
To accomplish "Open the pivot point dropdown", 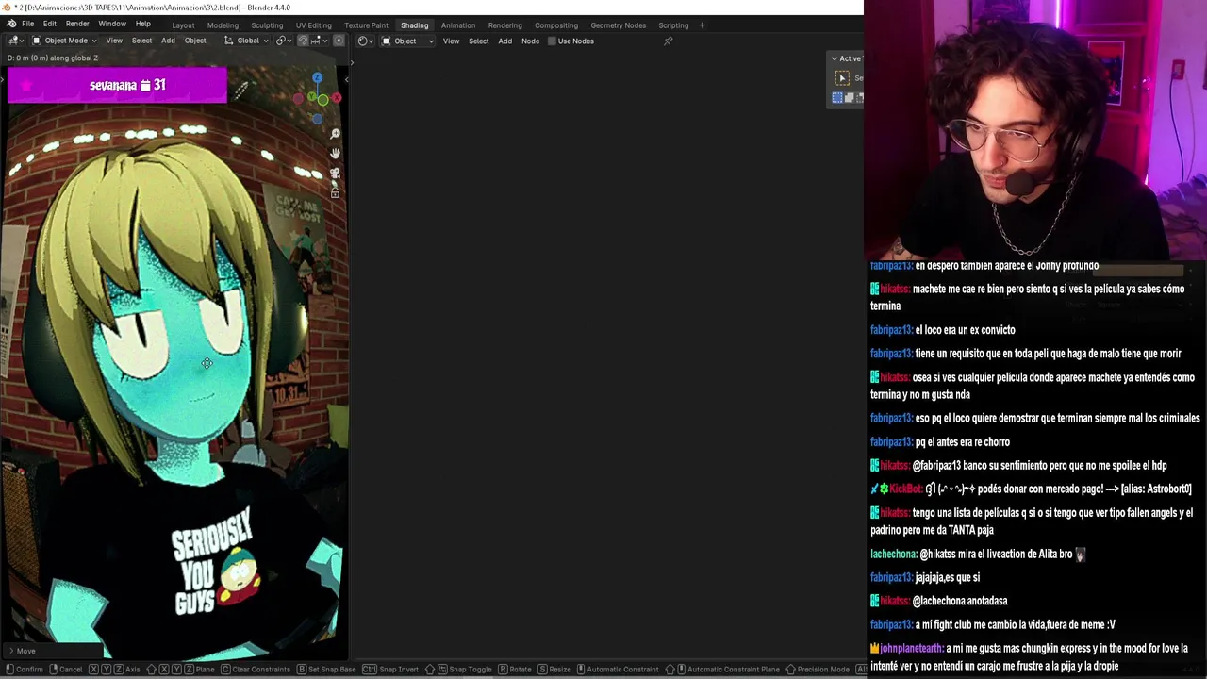I will click(284, 41).
